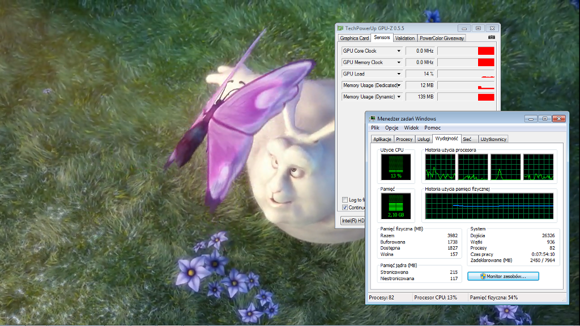Open the Memory Usage (Dynamic) dropdown

coord(399,97)
